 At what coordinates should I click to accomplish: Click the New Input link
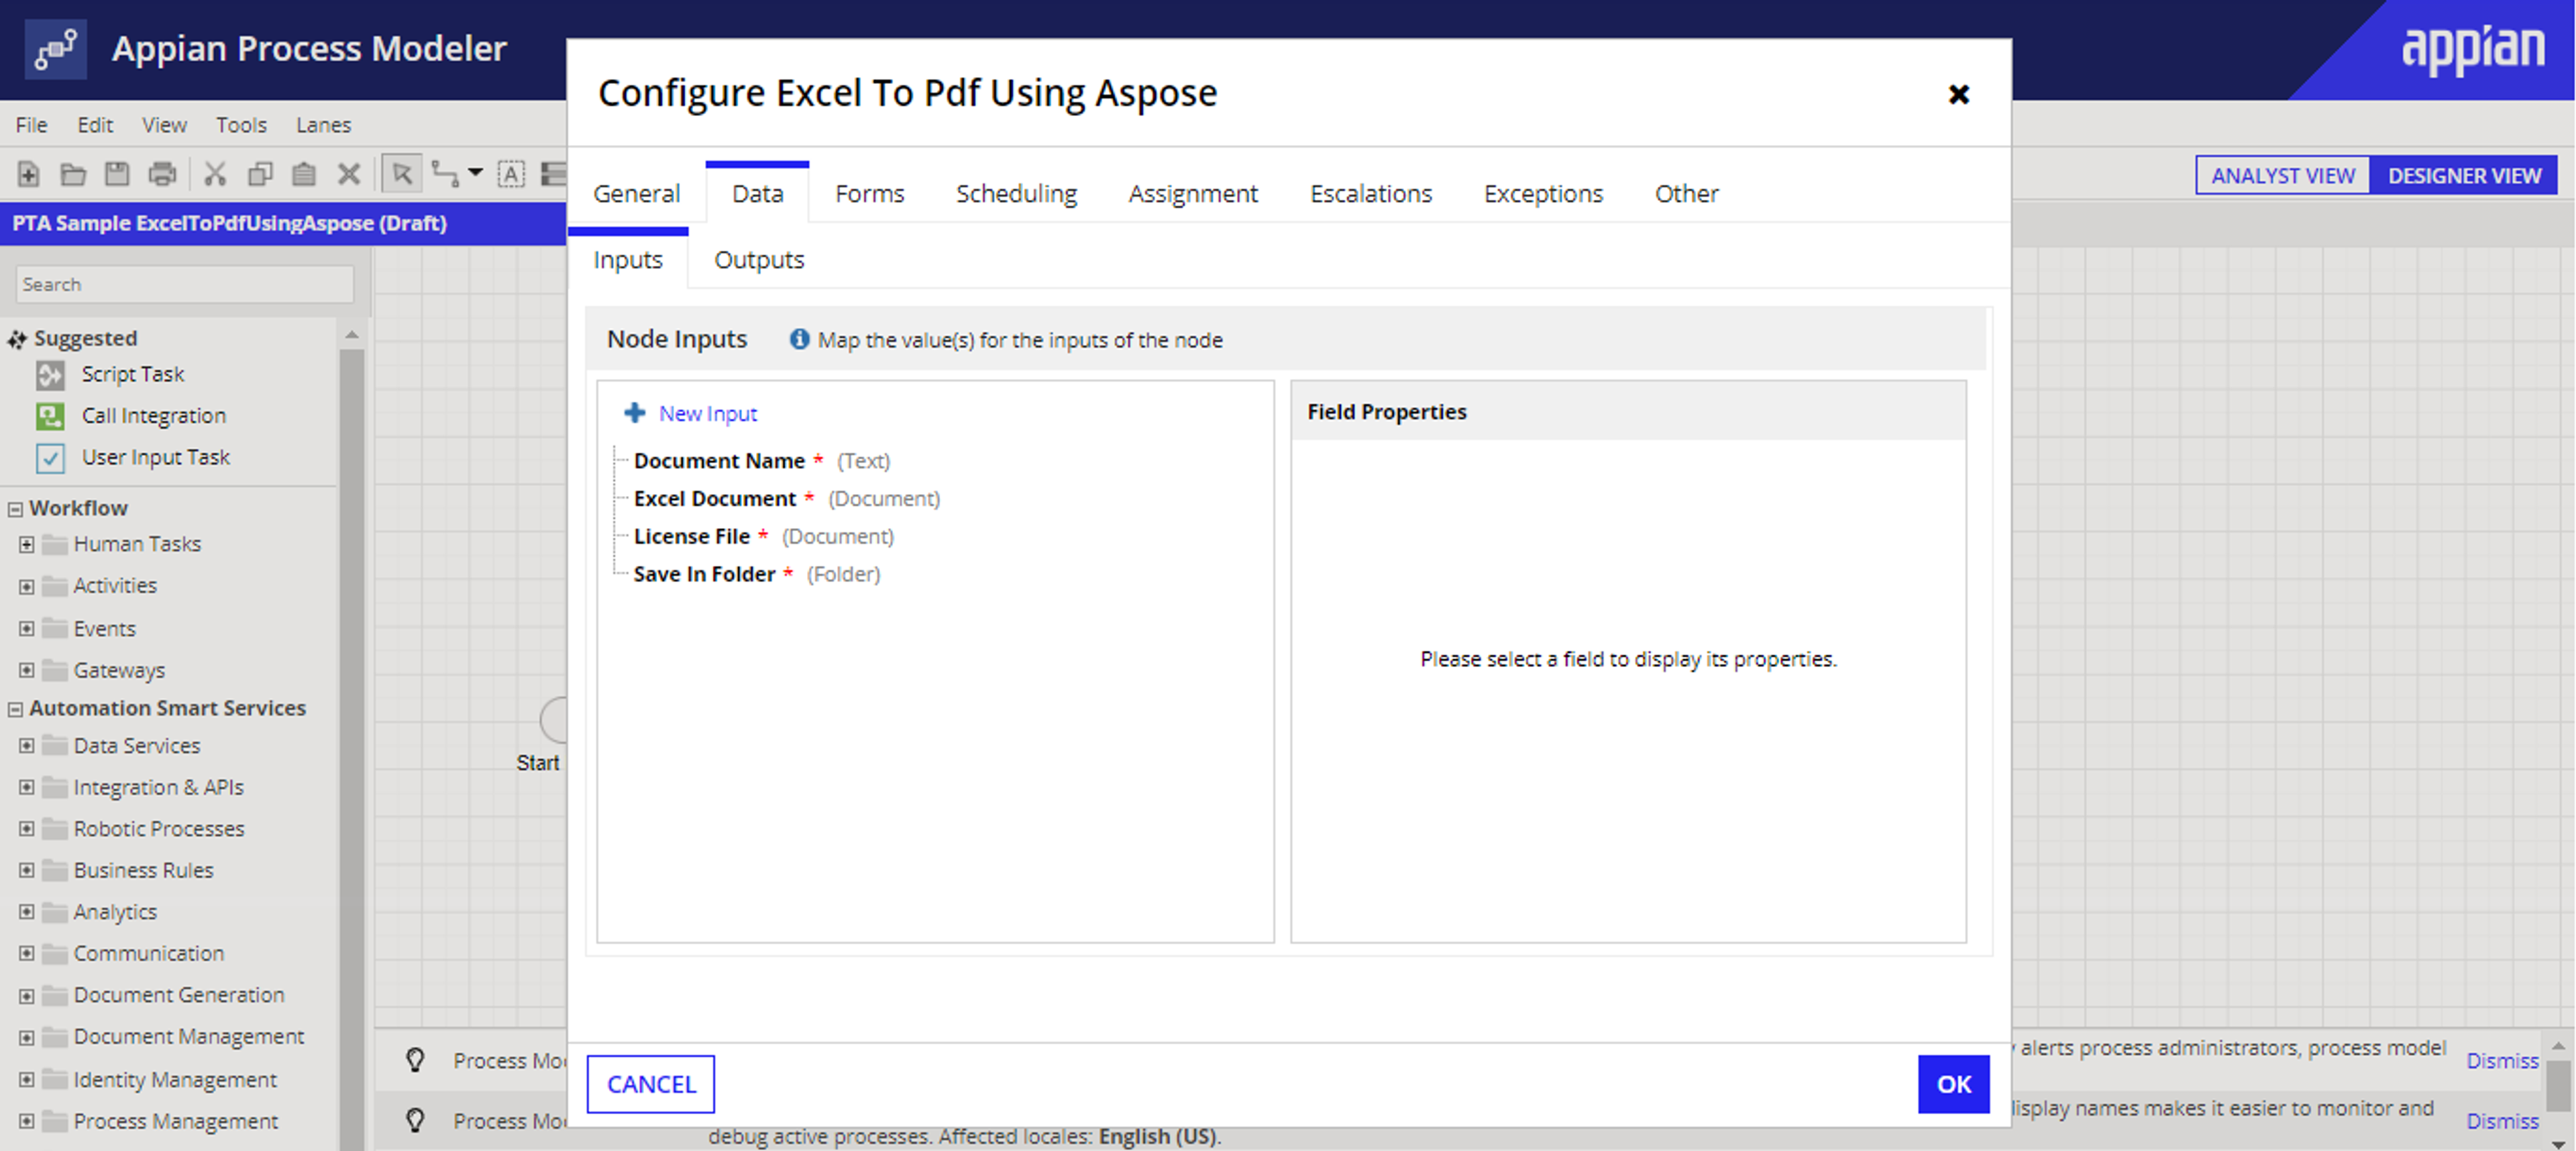coord(708,413)
